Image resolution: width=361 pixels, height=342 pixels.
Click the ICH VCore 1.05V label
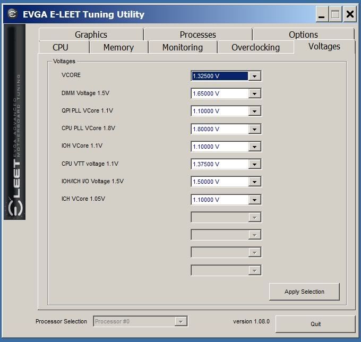click(x=83, y=199)
